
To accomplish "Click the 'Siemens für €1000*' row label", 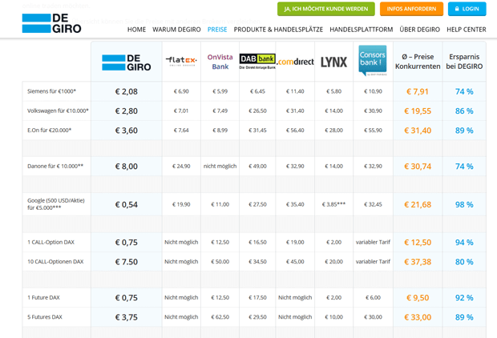I will (x=51, y=91).
